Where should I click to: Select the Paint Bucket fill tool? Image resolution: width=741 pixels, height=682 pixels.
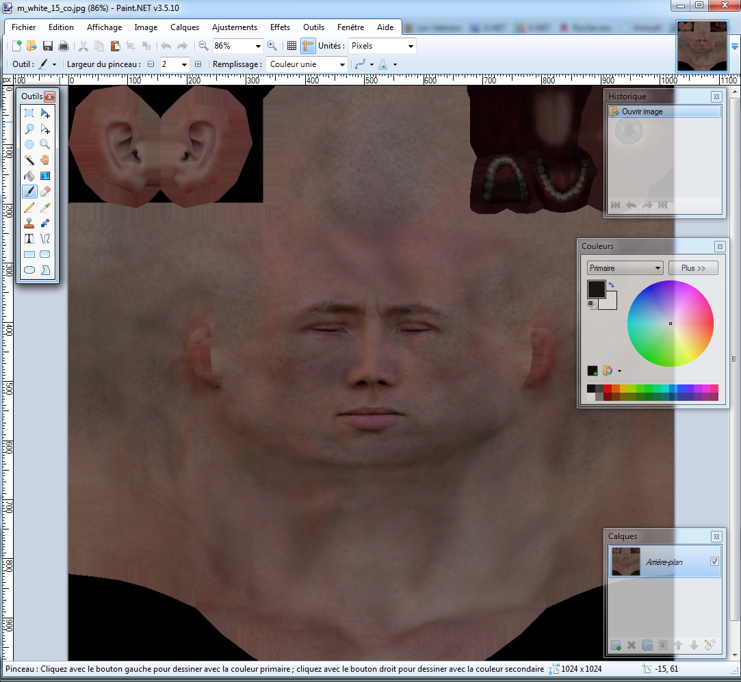pos(29,176)
